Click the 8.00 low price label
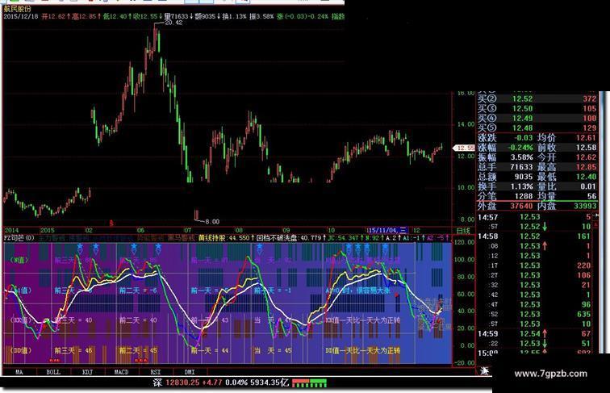610x393 pixels. pos(212,221)
